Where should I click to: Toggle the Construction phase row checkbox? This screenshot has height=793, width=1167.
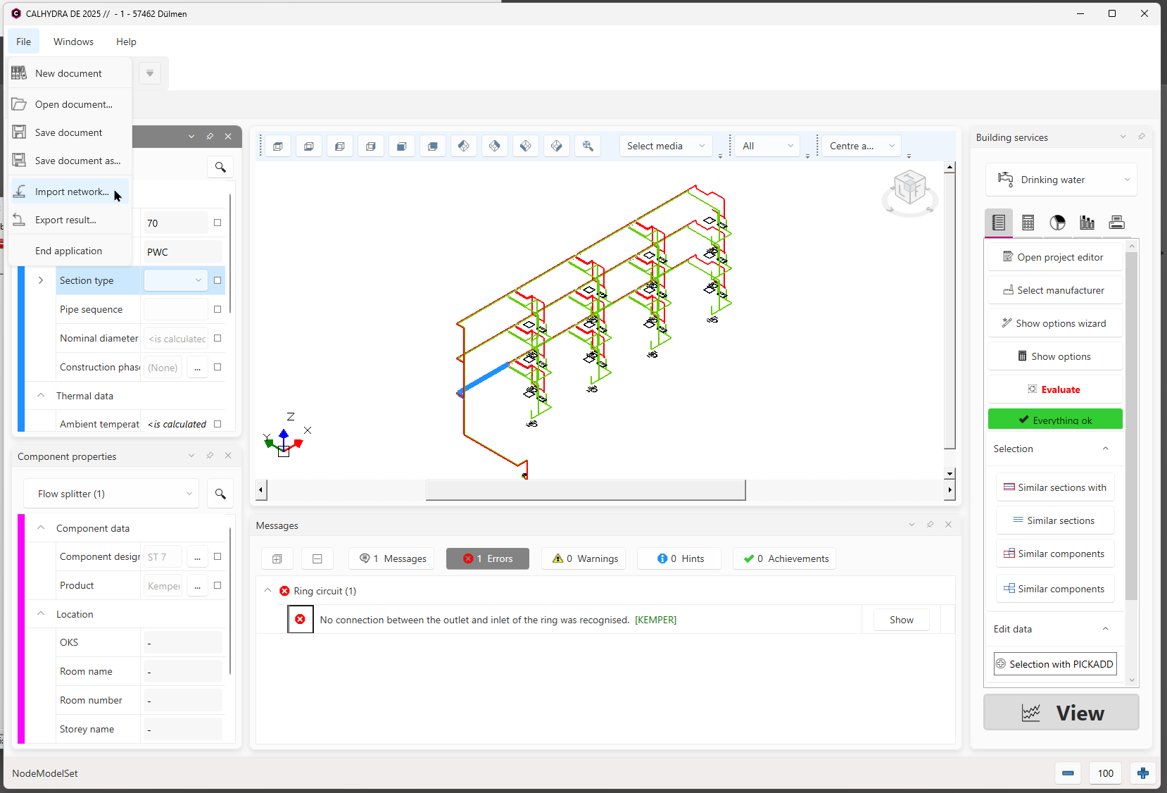[217, 367]
